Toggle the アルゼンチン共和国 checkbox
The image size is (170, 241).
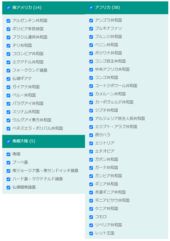click(x=8, y=21)
